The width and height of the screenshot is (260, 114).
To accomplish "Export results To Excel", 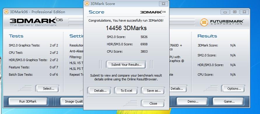I will pyautogui.click(x=126, y=91).
